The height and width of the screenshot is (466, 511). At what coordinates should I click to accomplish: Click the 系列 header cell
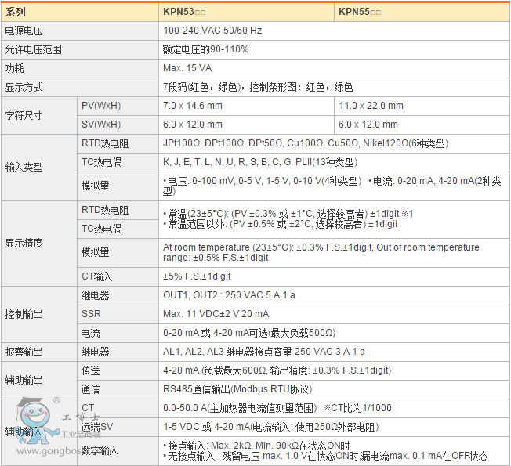(15, 13)
